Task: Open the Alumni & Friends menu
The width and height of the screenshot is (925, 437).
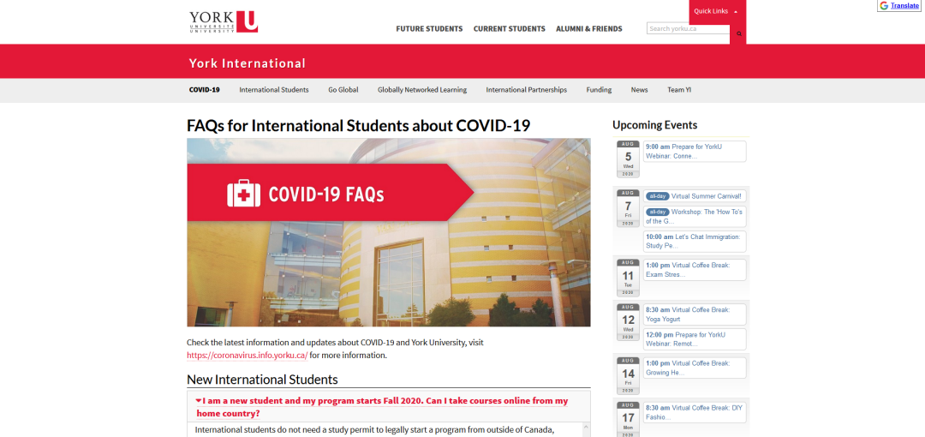Action: pyautogui.click(x=588, y=28)
